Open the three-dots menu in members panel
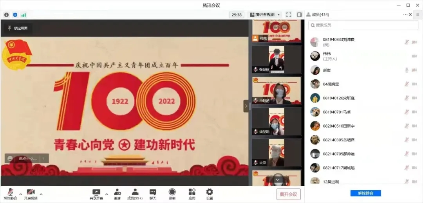423x203 pixels. (x=405, y=14)
